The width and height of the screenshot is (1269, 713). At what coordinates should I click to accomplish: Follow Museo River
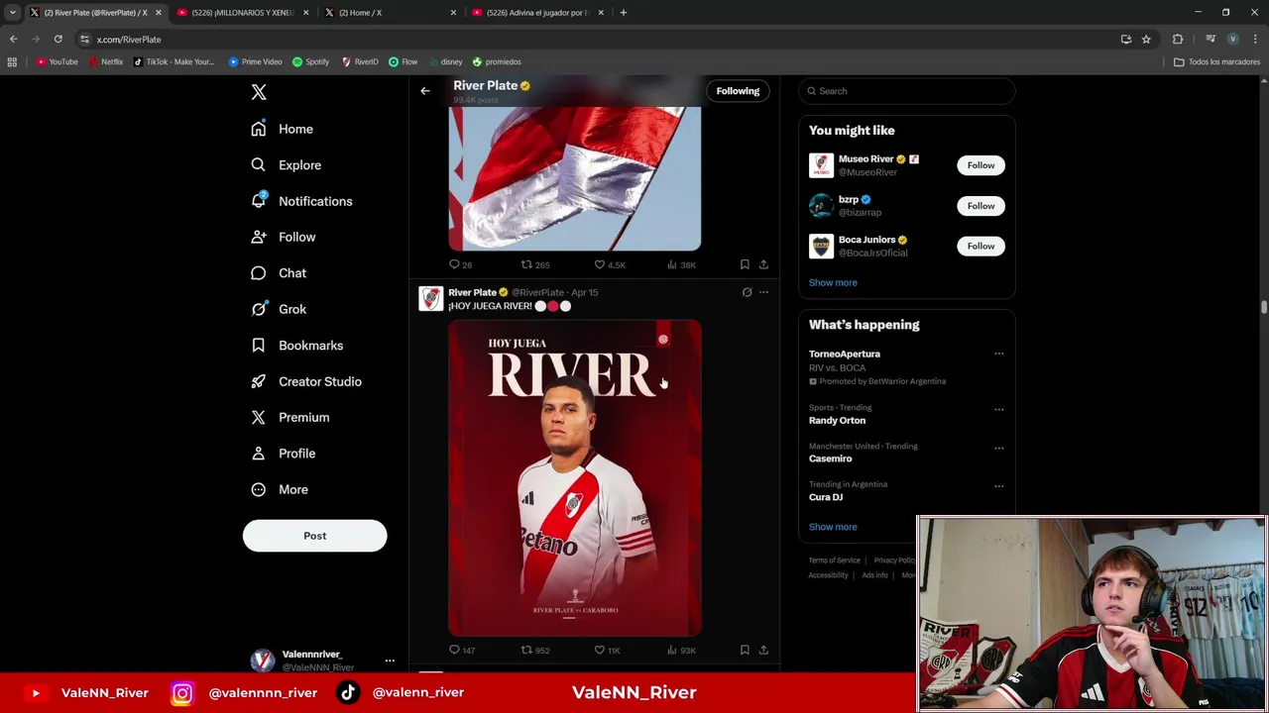click(981, 165)
